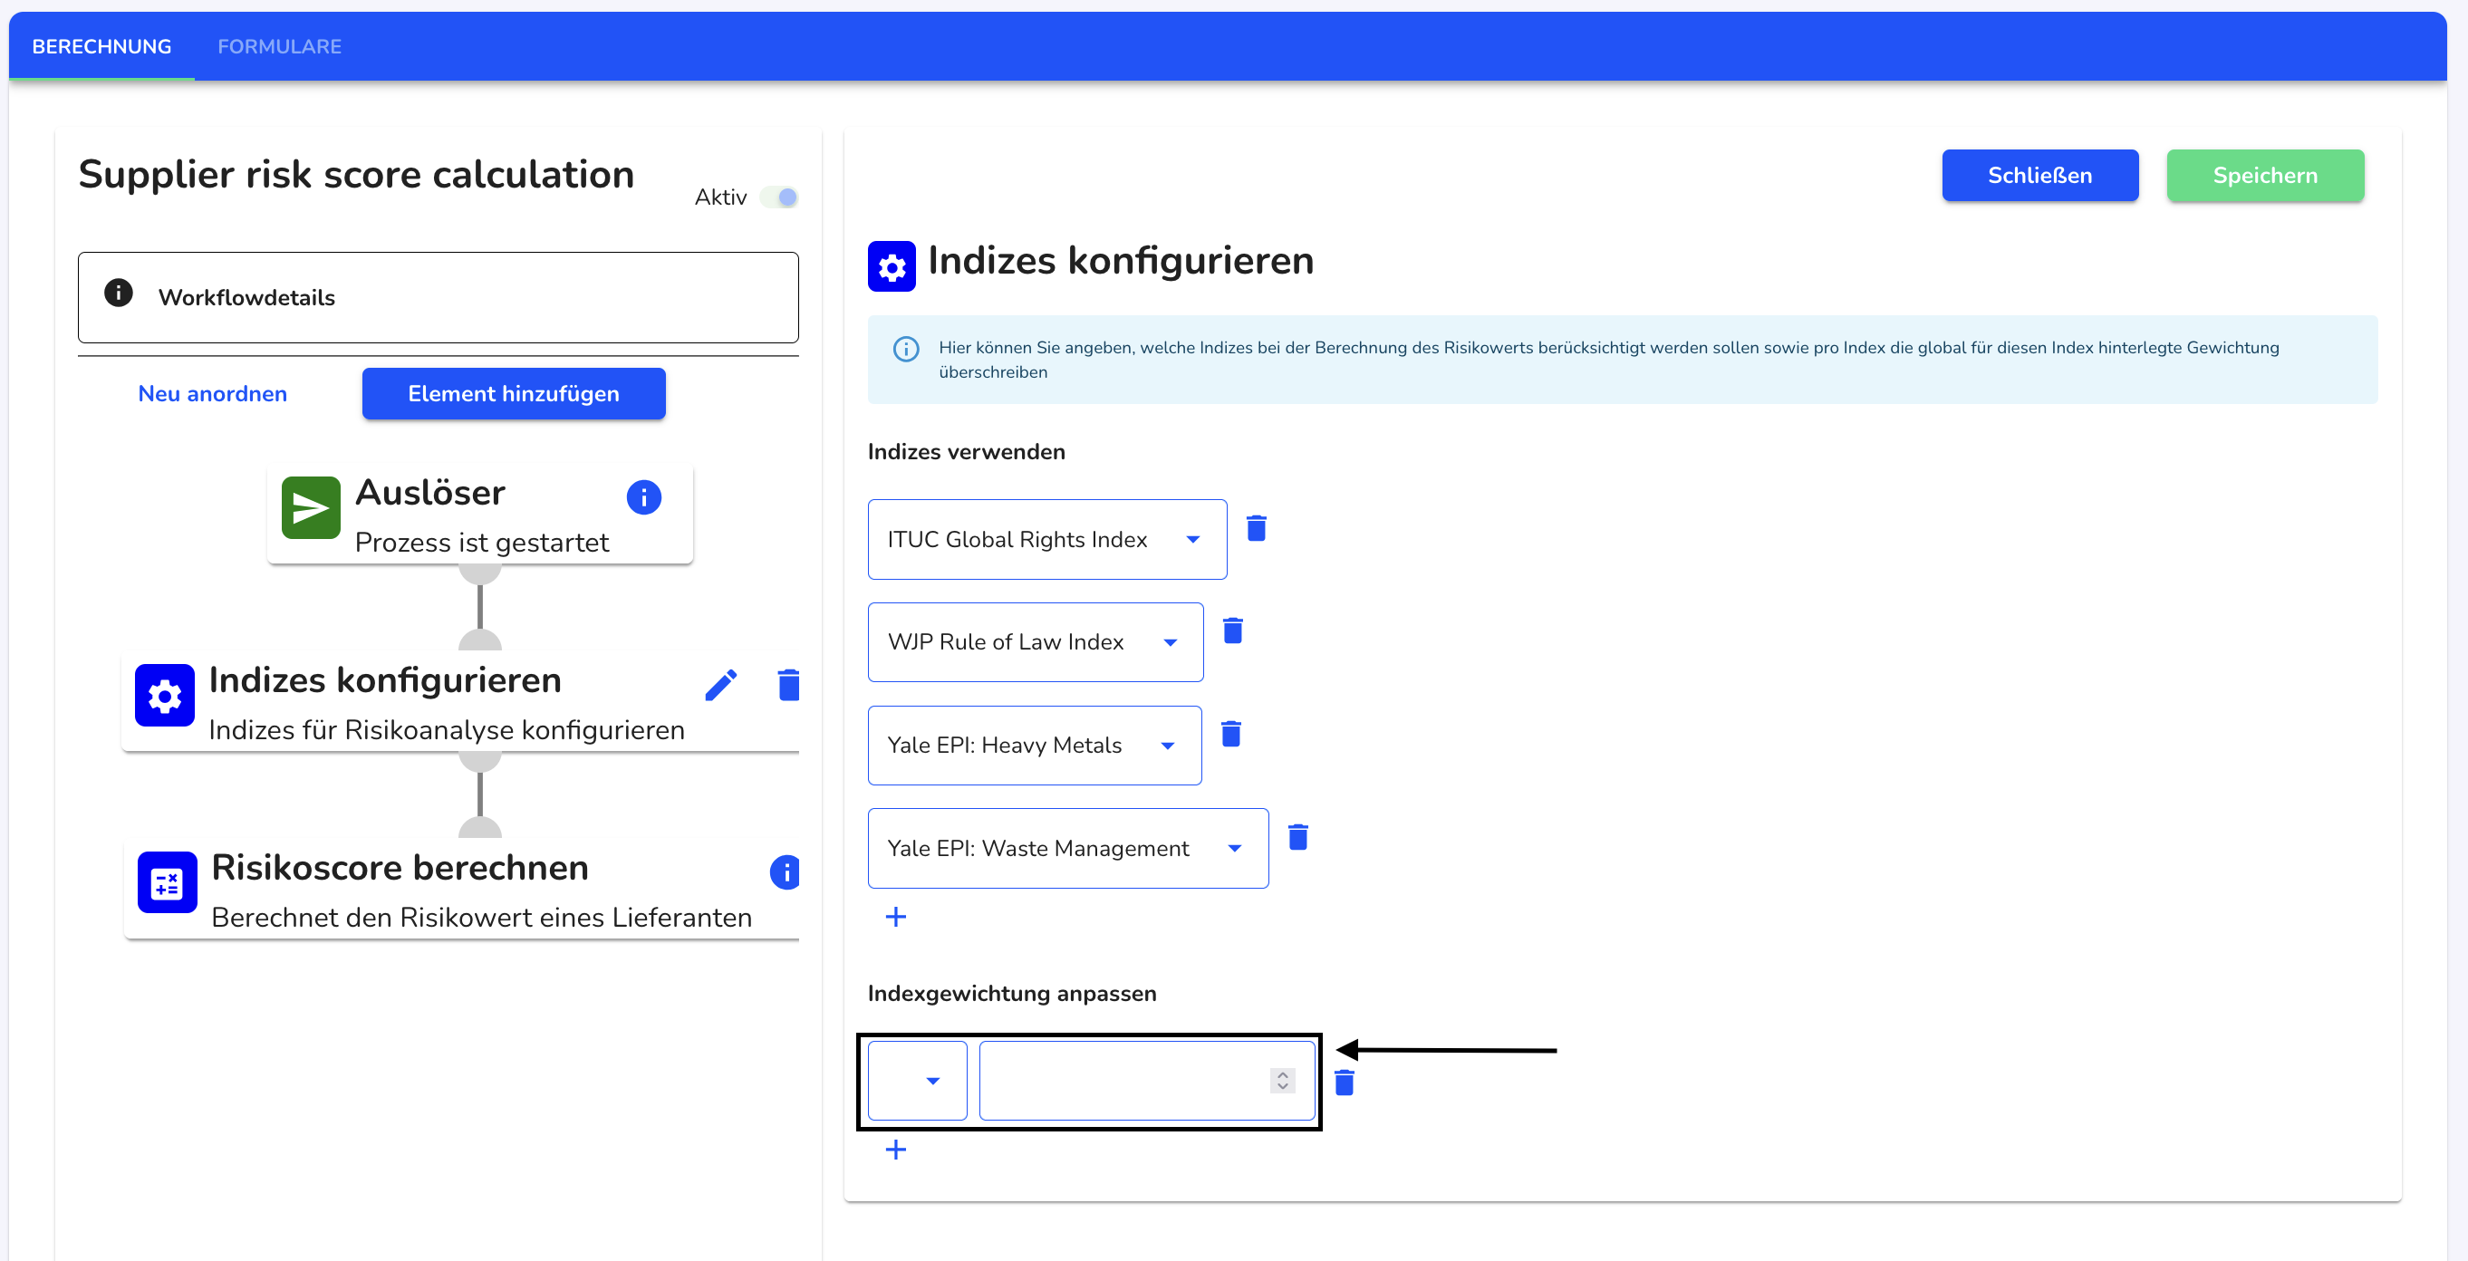This screenshot has height=1261, width=2468.
Task: Click the green Auslöser trigger icon
Action: pyautogui.click(x=311, y=508)
